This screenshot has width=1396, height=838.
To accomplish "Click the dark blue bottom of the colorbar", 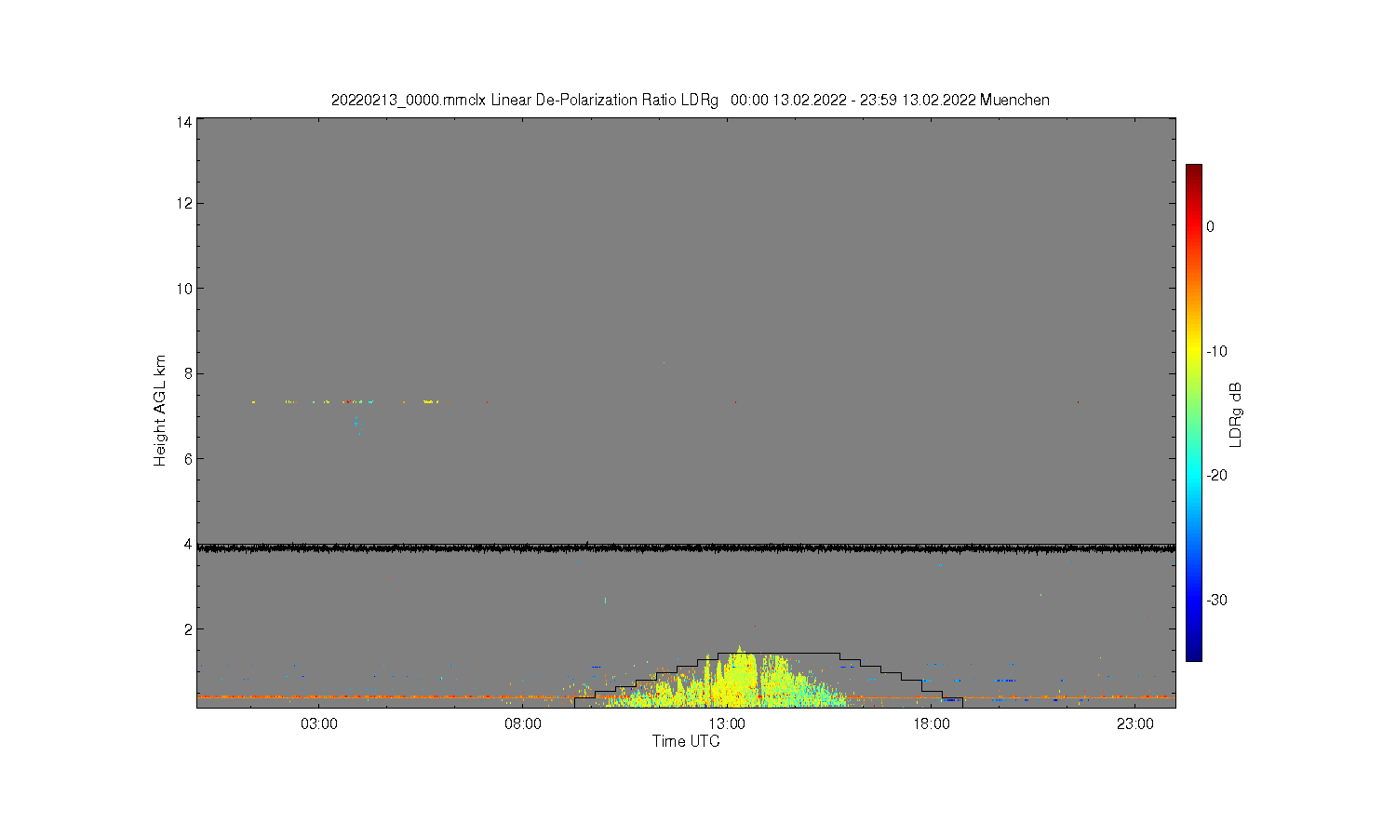I will coord(1194,654).
